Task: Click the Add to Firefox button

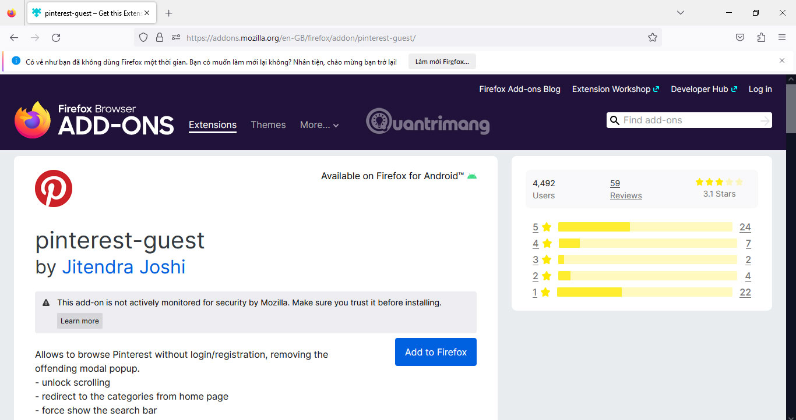Action: click(436, 352)
